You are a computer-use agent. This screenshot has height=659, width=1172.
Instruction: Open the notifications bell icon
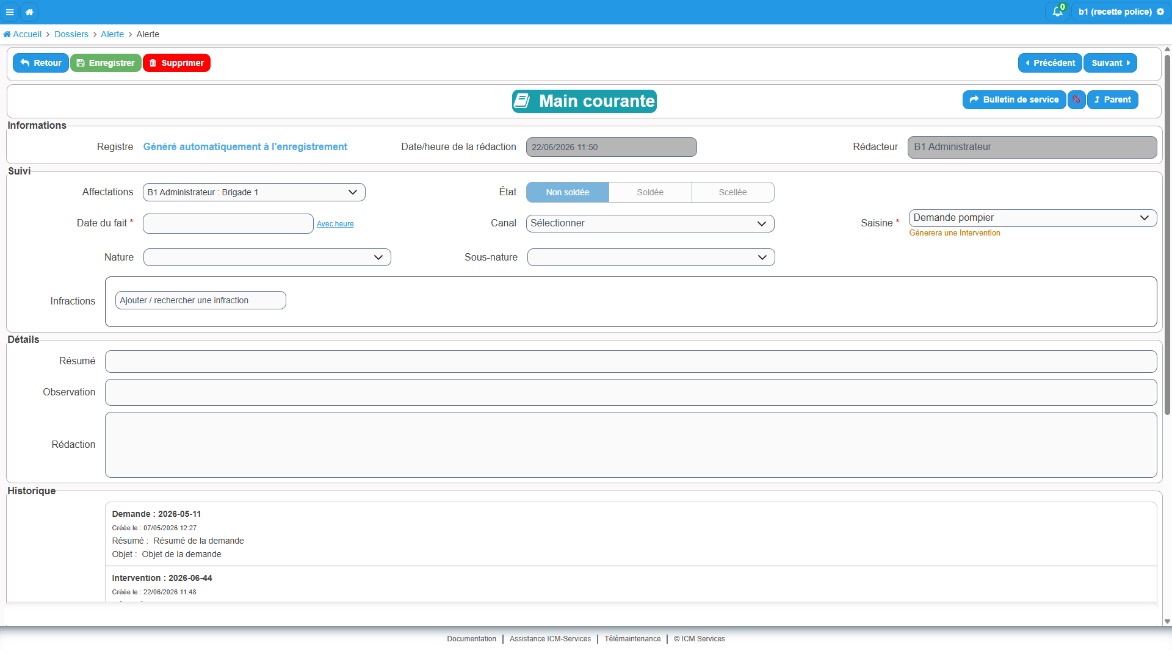click(1057, 12)
